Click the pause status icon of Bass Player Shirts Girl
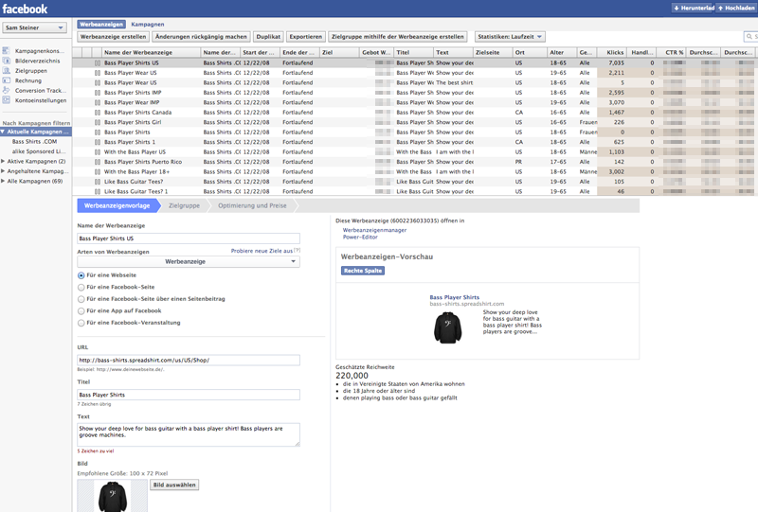 98,122
